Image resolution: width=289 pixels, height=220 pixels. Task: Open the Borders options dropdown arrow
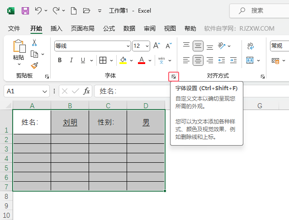(x=112, y=60)
